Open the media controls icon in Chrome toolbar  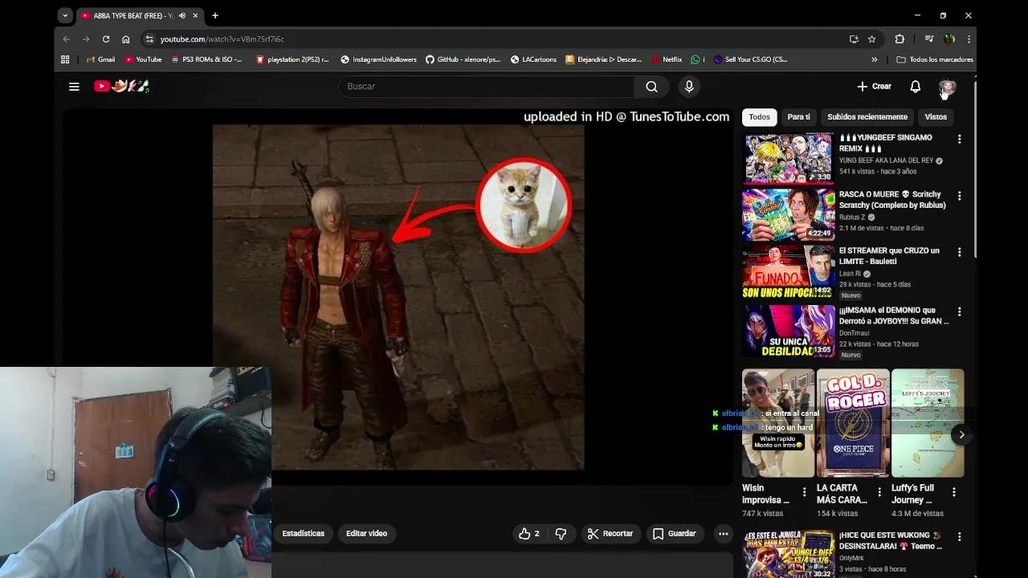pyautogui.click(x=928, y=39)
